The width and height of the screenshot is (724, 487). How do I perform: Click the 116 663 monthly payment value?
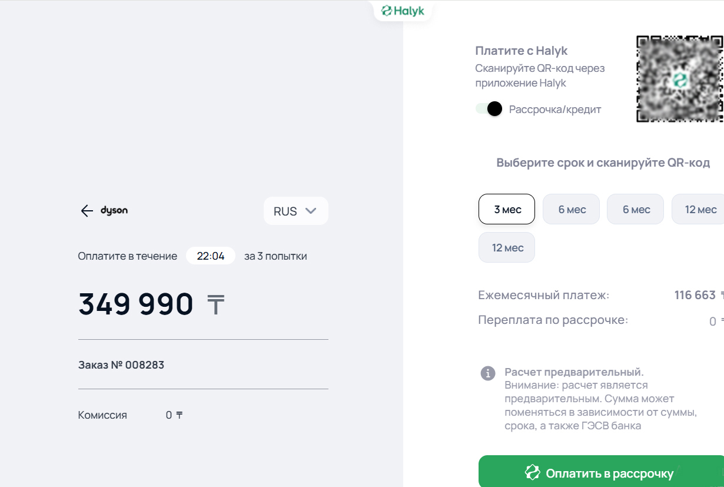695,295
